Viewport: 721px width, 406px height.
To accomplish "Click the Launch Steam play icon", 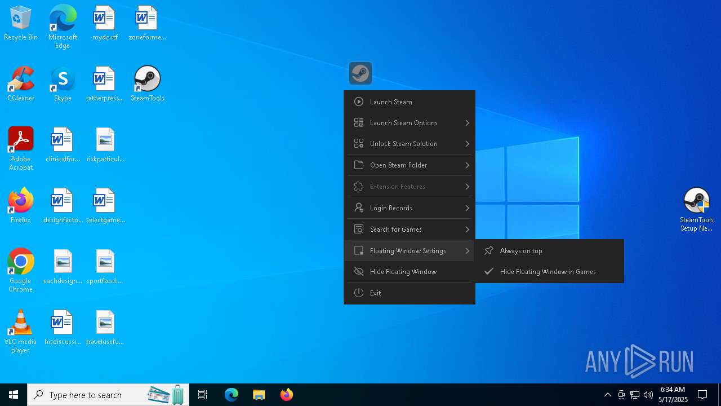I will (x=359, y=102).
